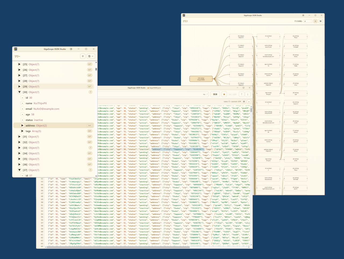Click editor horizontal scrollbar left arrow
Image resolution: width=344 pixels, height=259 pixels.
pyautogui.click(x=45, y=247)
